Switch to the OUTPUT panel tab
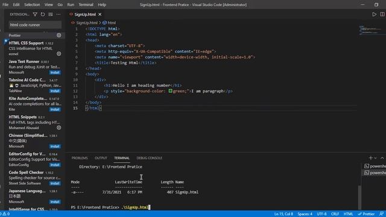The width and height of the screenshot is (386, 217). point(101,158)
